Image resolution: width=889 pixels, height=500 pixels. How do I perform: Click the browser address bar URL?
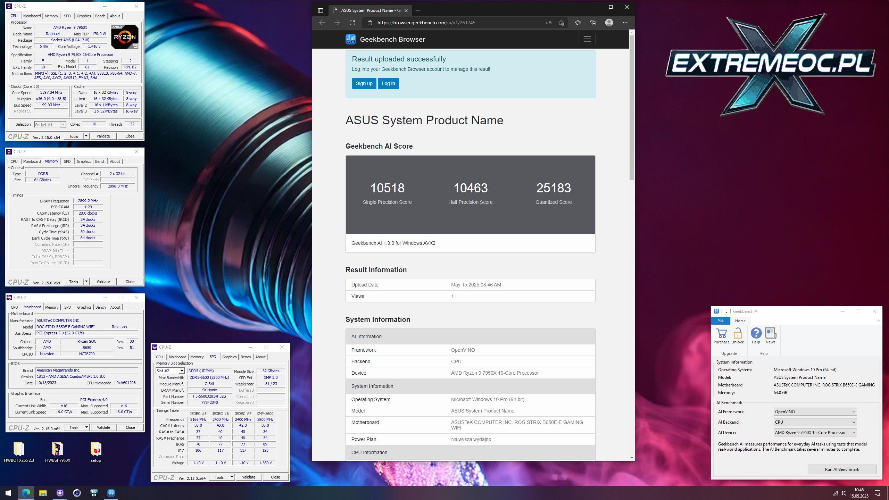pyautogui.click(x=426, y=23)
